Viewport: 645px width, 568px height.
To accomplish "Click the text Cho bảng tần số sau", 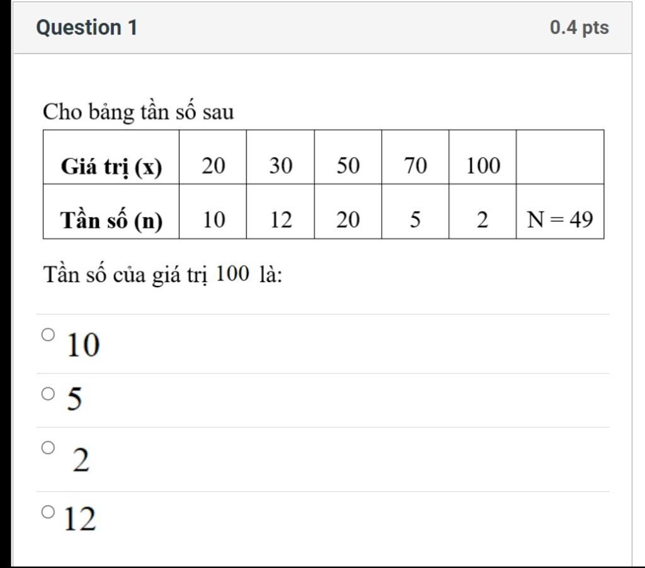I will [139, 111].
